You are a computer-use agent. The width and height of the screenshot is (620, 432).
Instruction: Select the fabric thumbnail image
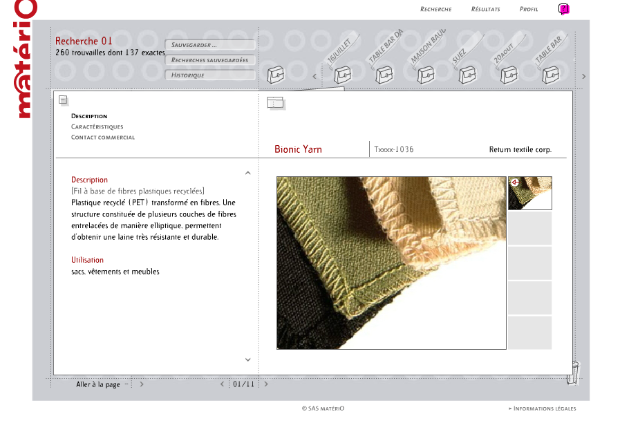530,193
